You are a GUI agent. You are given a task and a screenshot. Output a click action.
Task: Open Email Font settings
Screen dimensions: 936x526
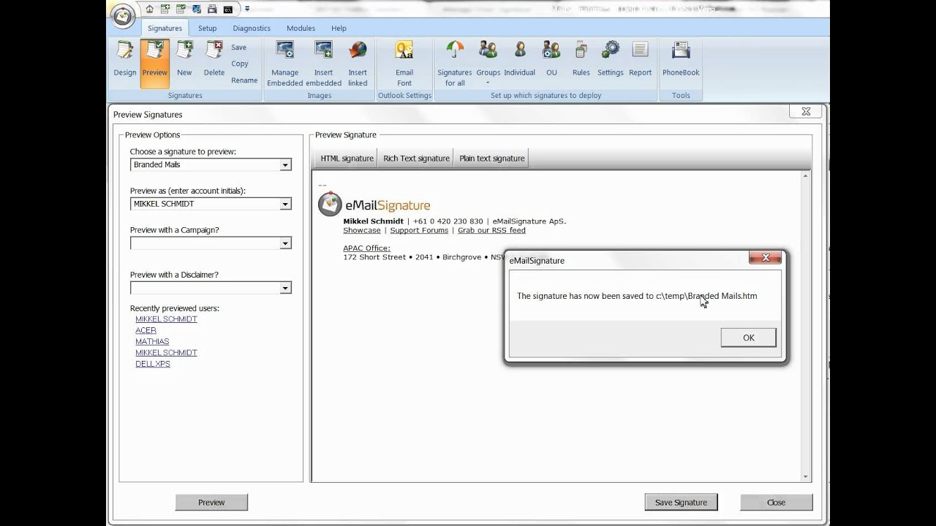404,64
